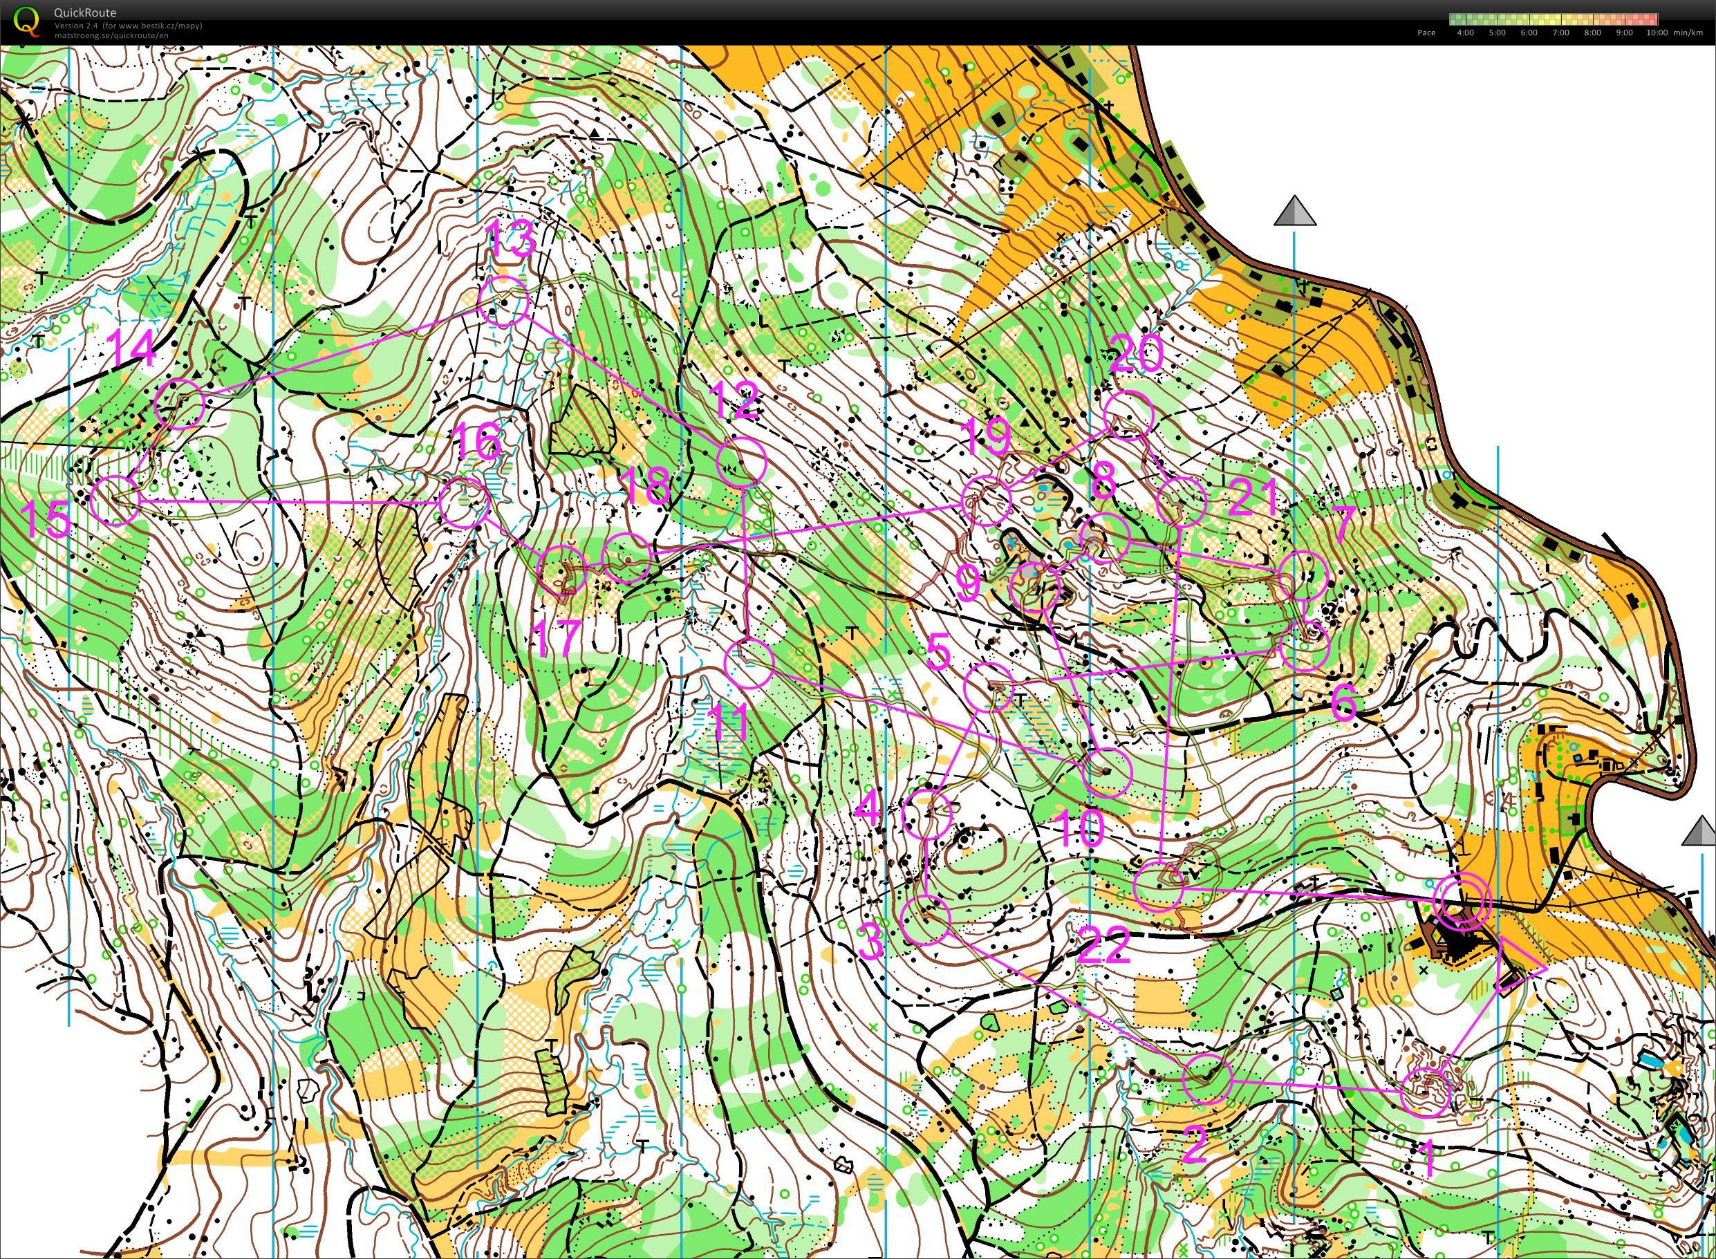Image resolution: width=1716 pixels, height=1259 pixels.
Task: Click the magenta start triangle on the map
Action: (1518, 967)
